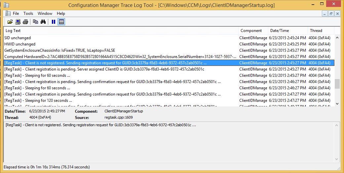
Task: Restore the inner log document window
Action: tap(331, 14)
